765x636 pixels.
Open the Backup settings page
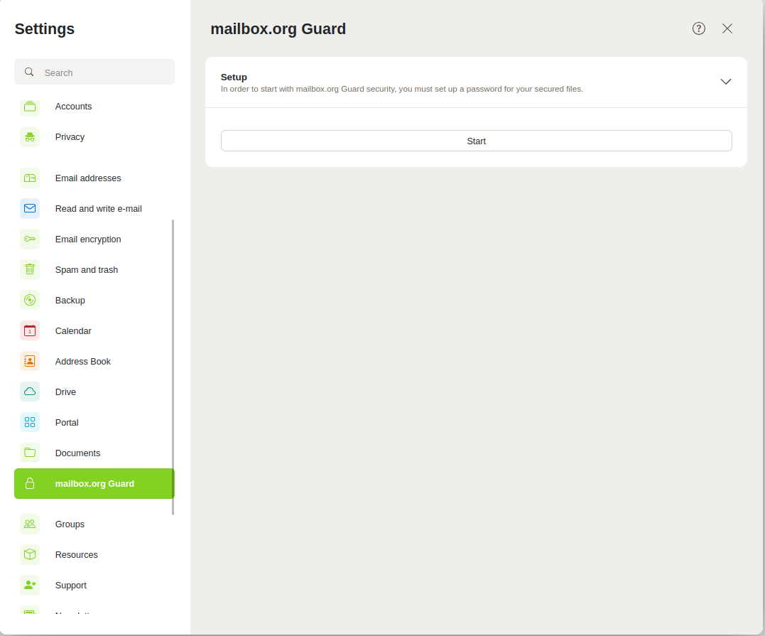(94, 300)
